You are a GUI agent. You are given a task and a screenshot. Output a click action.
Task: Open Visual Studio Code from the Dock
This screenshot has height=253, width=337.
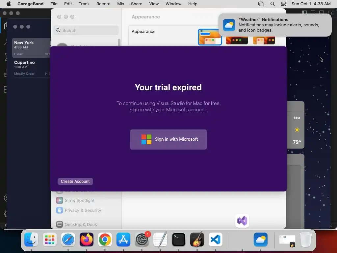click(215, 239)
